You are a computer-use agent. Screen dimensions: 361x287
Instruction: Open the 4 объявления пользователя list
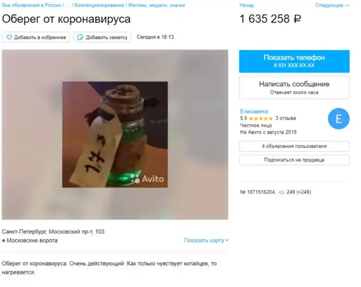point(294,146)
